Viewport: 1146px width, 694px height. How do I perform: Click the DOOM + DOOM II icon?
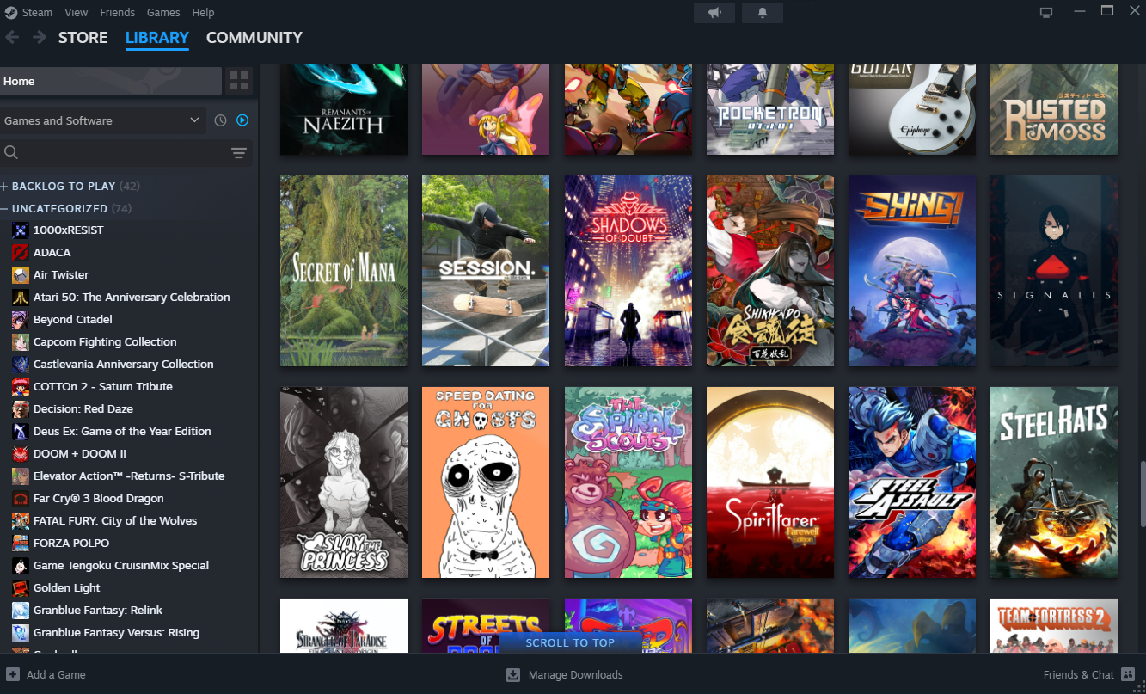click(21, 454)
